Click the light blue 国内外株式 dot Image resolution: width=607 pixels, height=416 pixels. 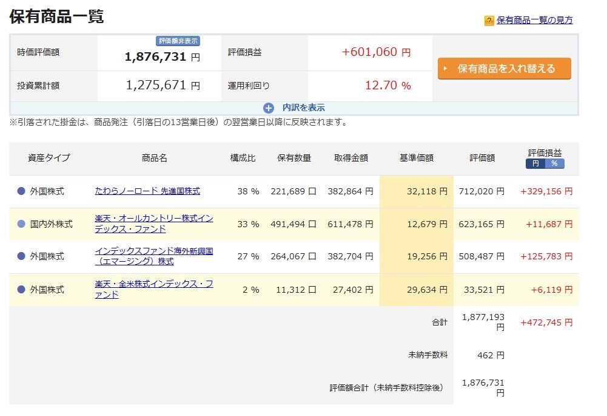pos(21,224)
